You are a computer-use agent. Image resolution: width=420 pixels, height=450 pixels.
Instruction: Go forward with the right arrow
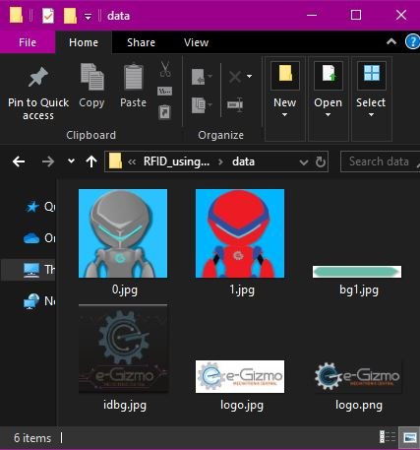(x=48, y=161)
